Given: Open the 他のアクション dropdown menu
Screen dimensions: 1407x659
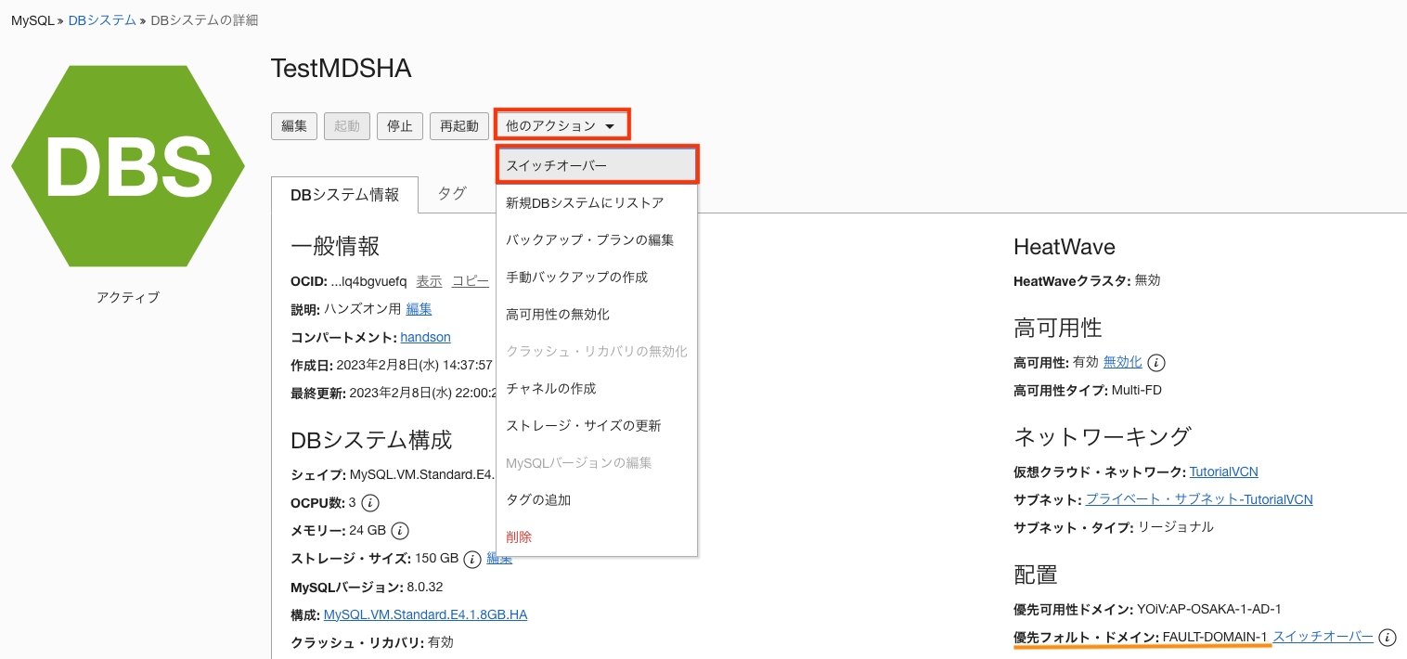Looking at the screenshot, I should 561,126.
